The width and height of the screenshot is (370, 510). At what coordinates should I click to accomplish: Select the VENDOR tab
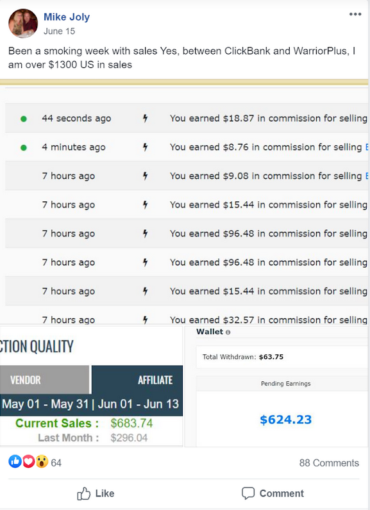(x=45, y=379)
